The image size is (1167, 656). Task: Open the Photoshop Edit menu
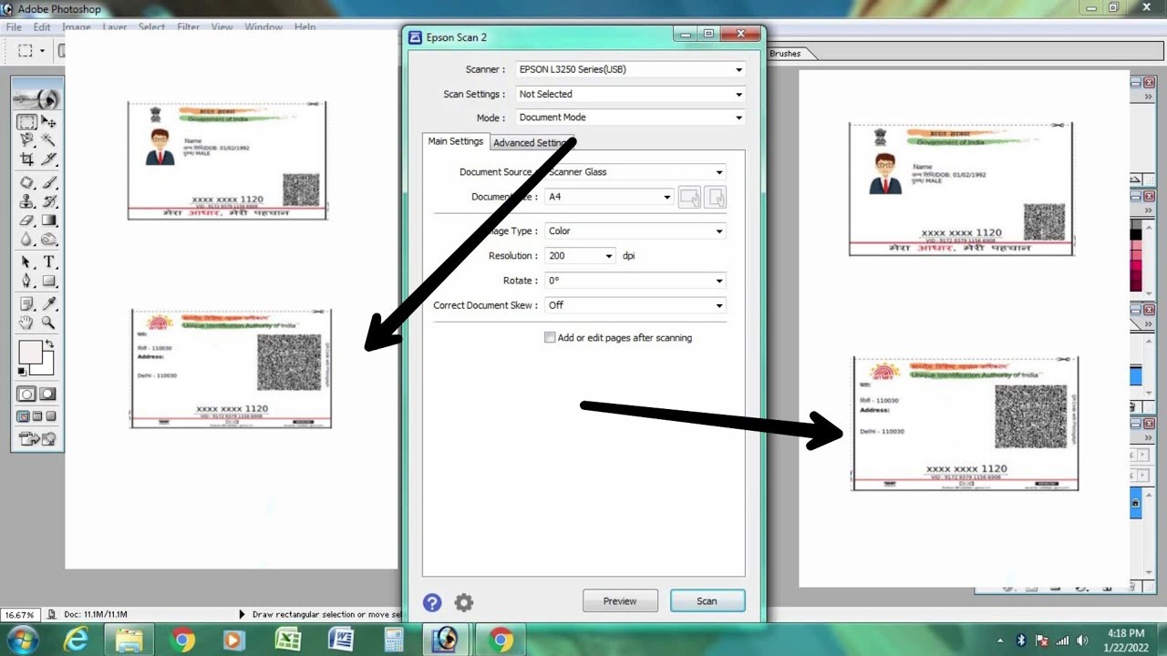[x=42, y=27]
